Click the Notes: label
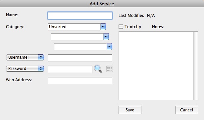204x120 pixels. coord(158,27)
